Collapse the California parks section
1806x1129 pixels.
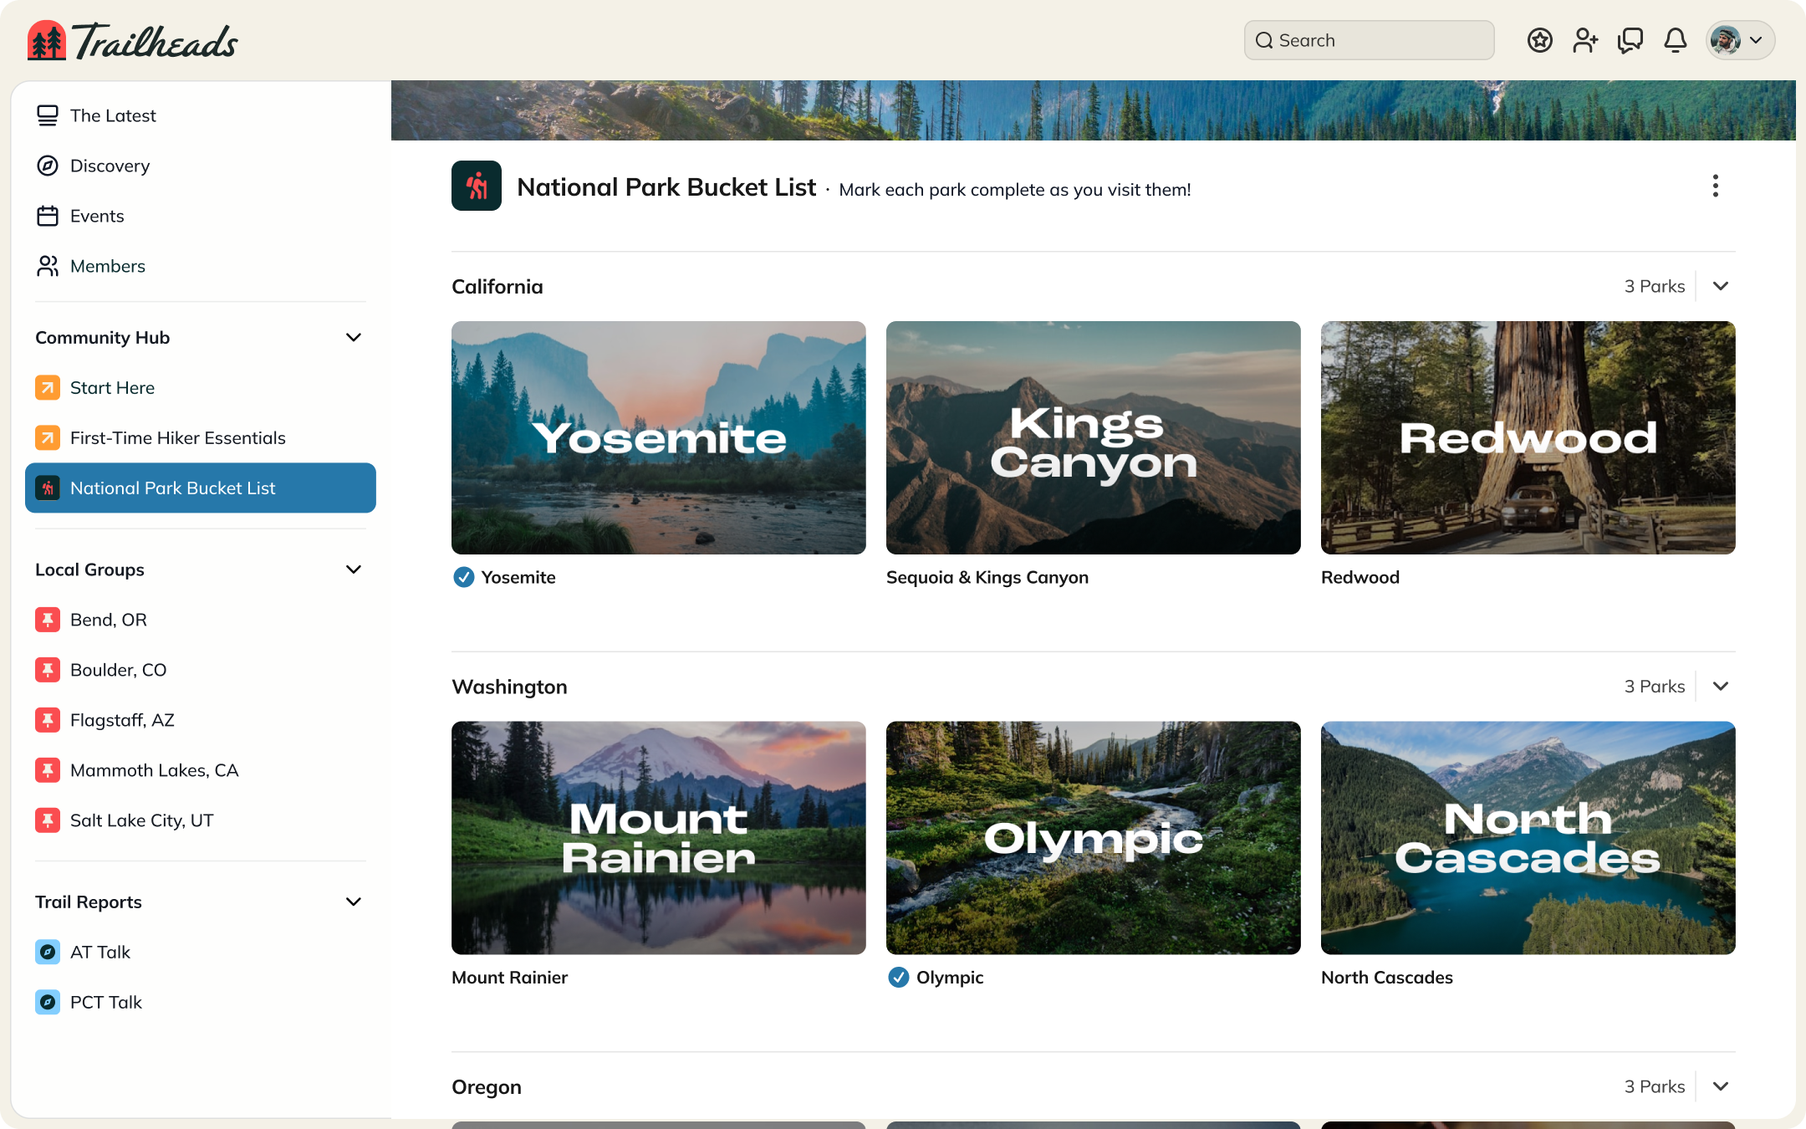(x=1720, y=286)
